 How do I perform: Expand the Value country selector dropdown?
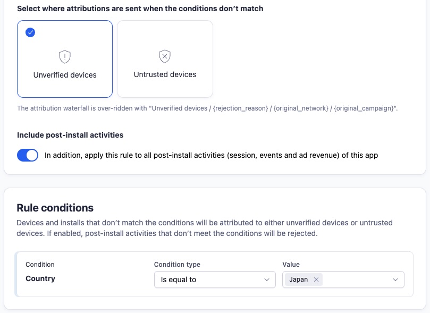361,280
